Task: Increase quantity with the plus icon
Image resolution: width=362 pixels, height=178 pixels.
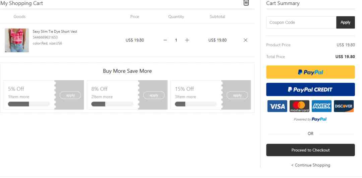Action: click(x=187, y=40)
